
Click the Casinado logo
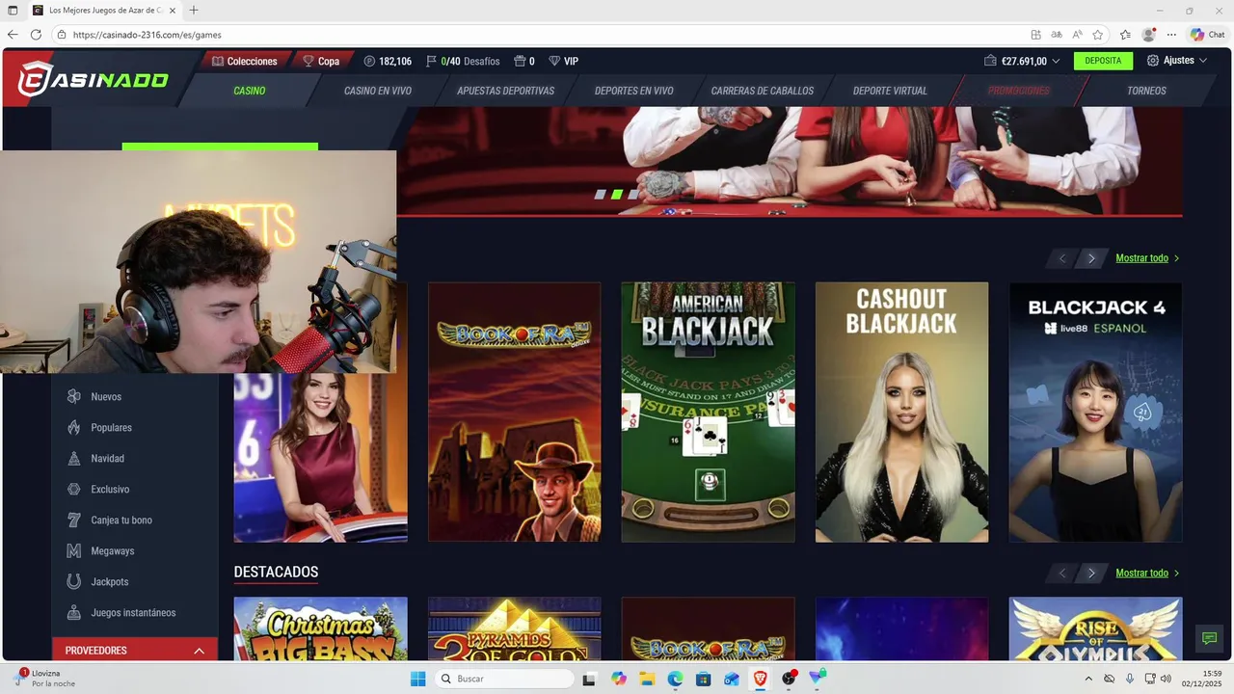pos(94,79)
